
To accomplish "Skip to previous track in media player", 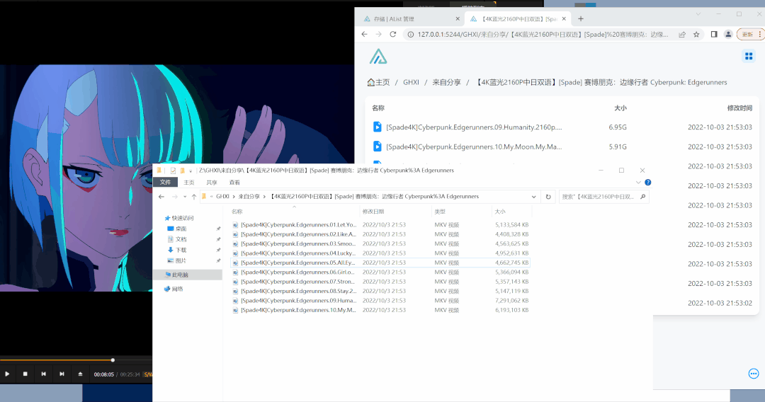I will pyautogui.click(x=43, y=374).
